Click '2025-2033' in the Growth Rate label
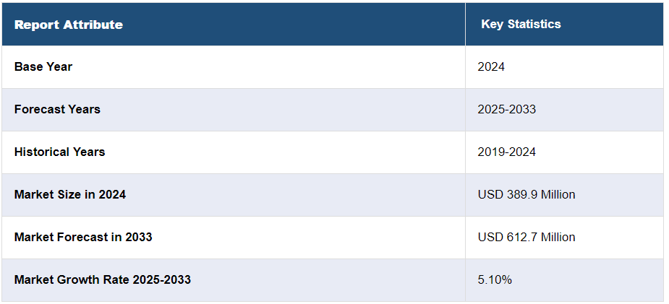 coord(162,279)
